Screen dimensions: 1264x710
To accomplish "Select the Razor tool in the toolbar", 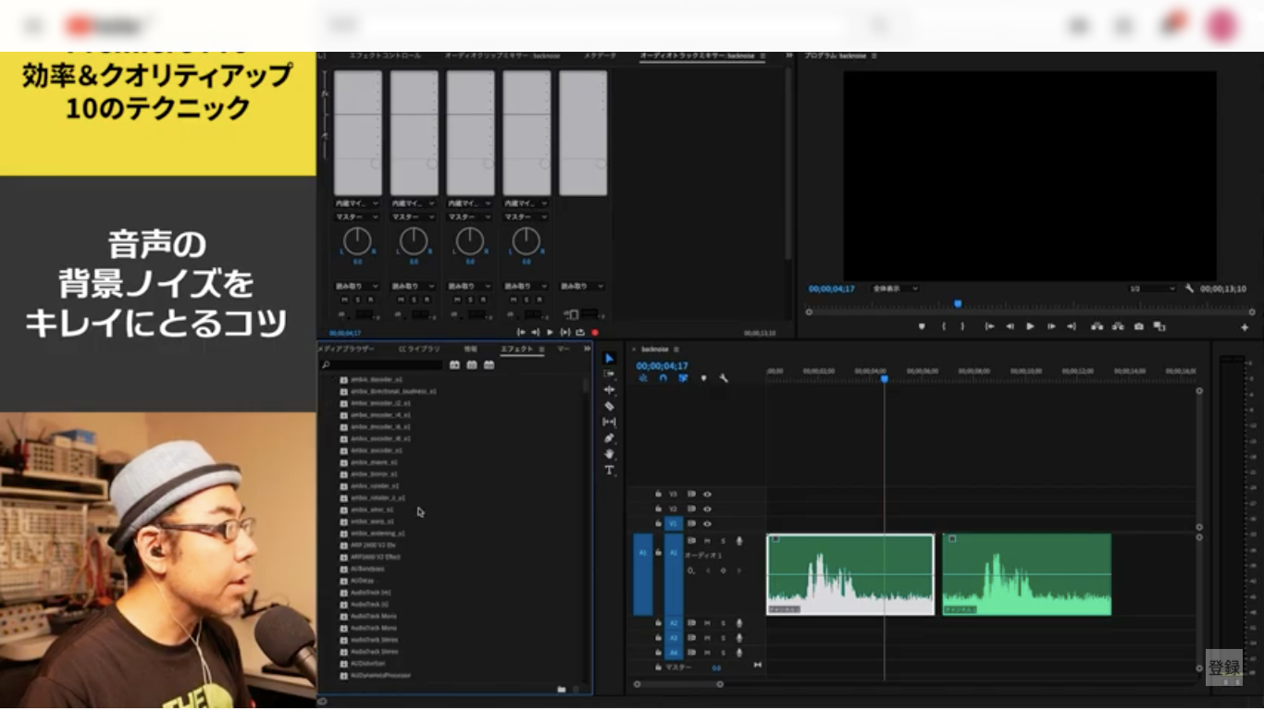I will tap(609, 406).
